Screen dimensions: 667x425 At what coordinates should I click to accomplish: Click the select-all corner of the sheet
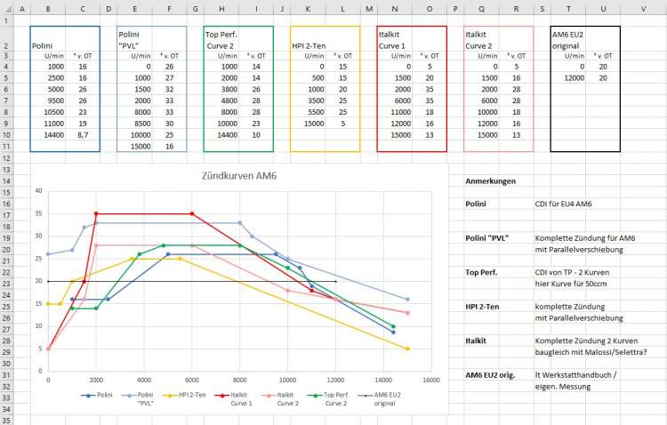pos(7,8)
